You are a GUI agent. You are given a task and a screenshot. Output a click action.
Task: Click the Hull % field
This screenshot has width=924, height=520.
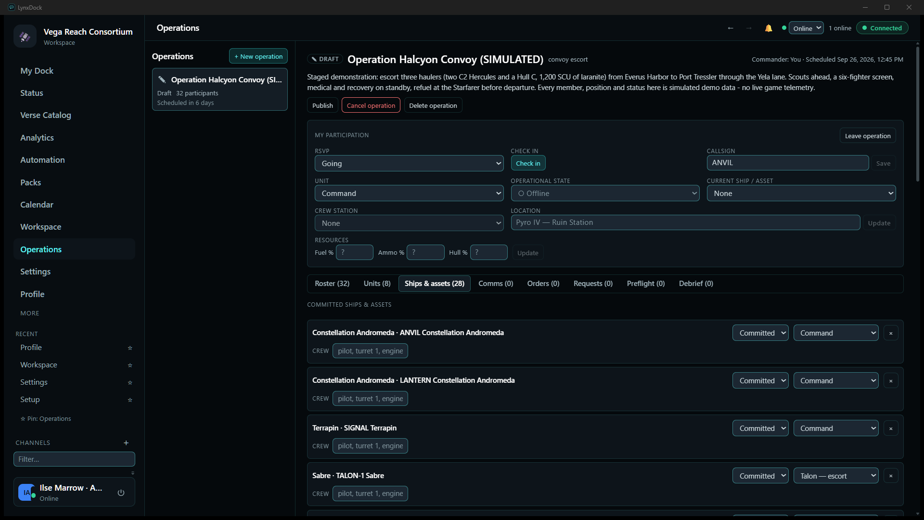pyautogui.click(x=489, y=252)
